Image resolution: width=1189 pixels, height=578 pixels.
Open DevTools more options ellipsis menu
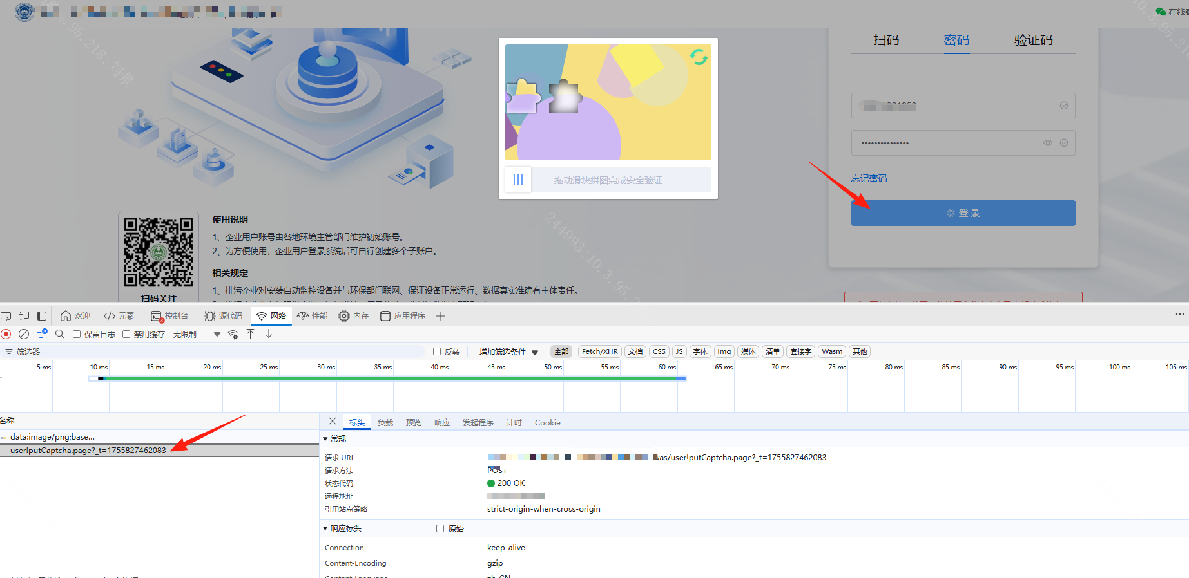coord(1180,314)
